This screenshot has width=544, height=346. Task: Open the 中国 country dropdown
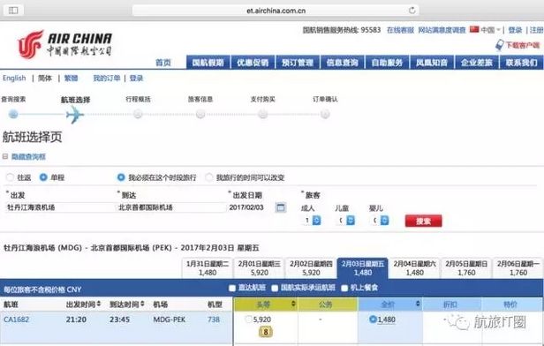click(x=490, y=30)
